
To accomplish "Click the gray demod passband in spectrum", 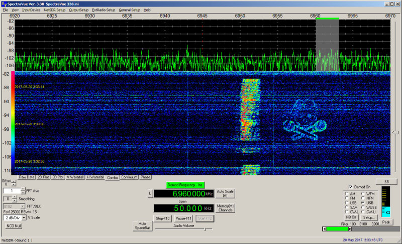I will click(328, 45).
